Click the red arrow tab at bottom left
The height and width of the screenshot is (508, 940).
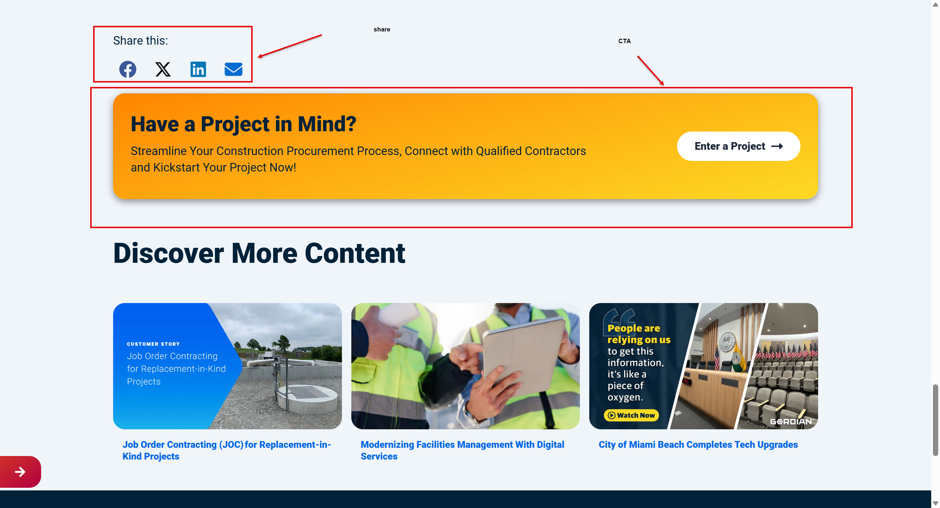pos(20,472)
